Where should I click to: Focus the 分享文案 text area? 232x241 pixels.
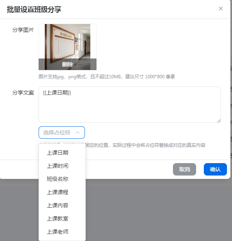(x=130, y=105)
